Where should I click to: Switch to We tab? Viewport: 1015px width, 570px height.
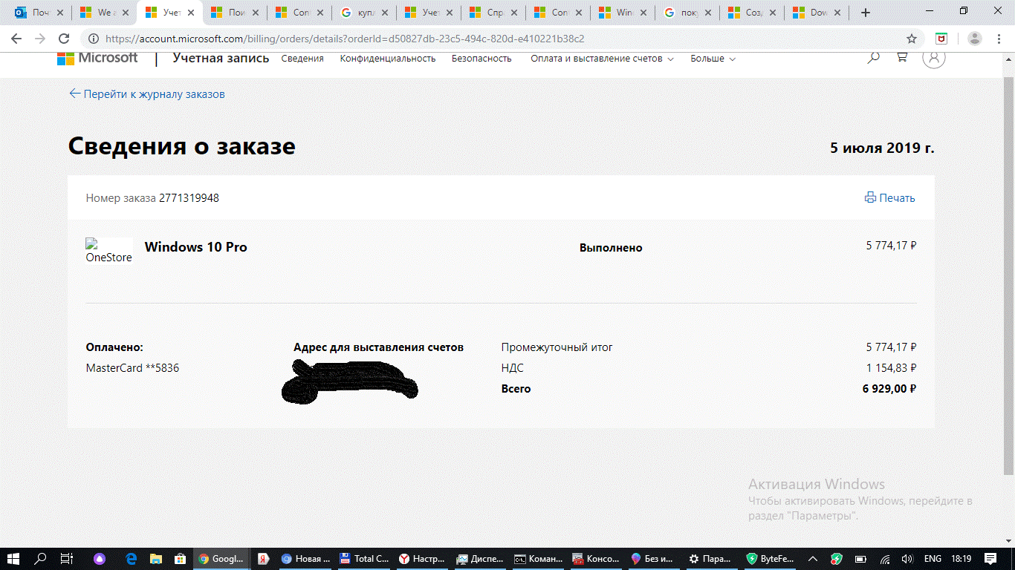point(104,13)
